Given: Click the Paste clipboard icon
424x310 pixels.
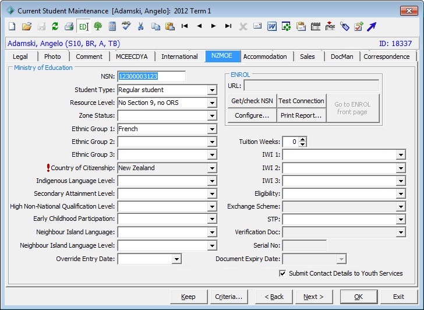Looking at the screenshot, I should pyautogui.click(x=170, y=26).
